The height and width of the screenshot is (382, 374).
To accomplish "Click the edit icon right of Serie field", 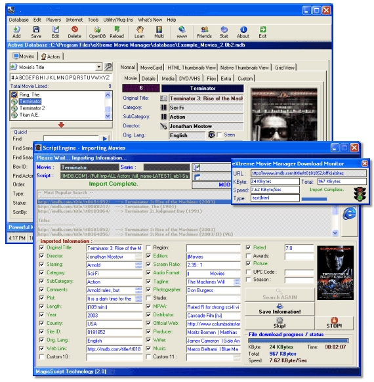I will (197, 167).
